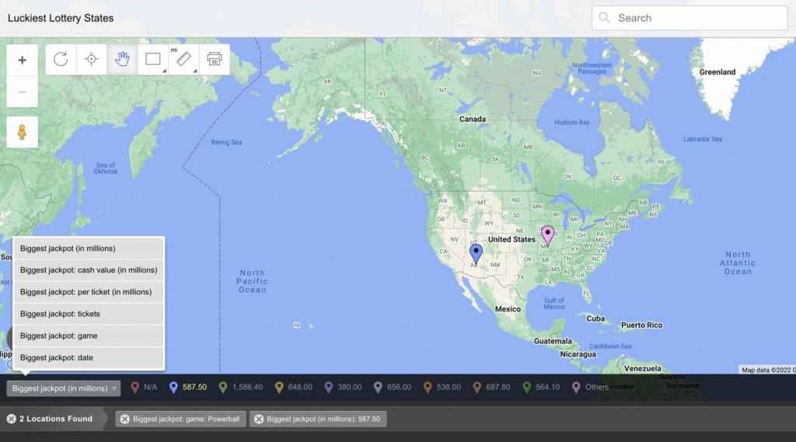Remove the 587.50 jackpot filter
The width and height of the screenshot is (796, 442).
tap(258, 419)
